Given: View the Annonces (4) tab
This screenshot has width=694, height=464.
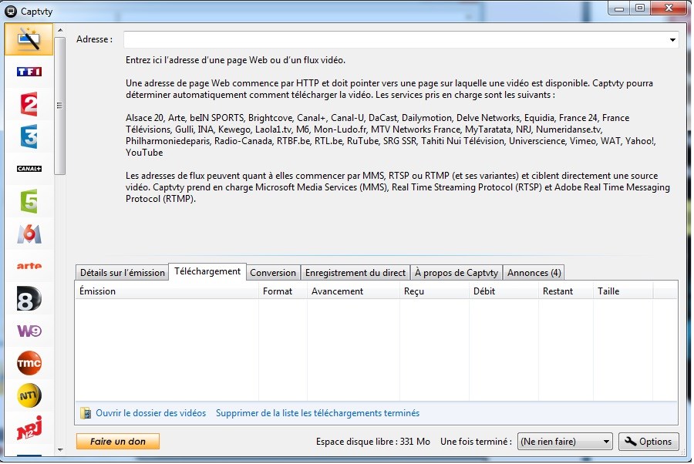Looking at the screenshot, I should point(534,273).
